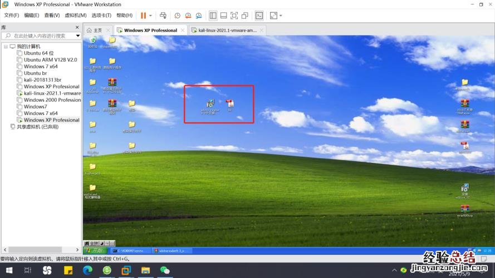This screenshot has height=278, width=495.
Task: Open the snapshot manager icon
Action: [198, 16]
